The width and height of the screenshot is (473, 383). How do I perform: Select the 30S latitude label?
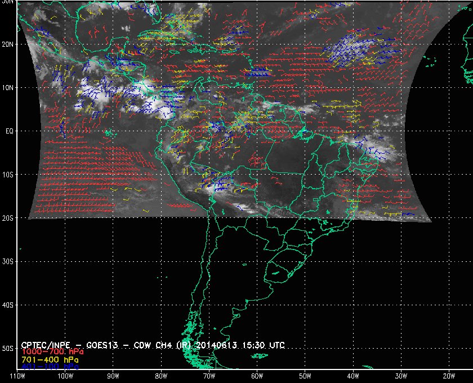tap(8, 261)
